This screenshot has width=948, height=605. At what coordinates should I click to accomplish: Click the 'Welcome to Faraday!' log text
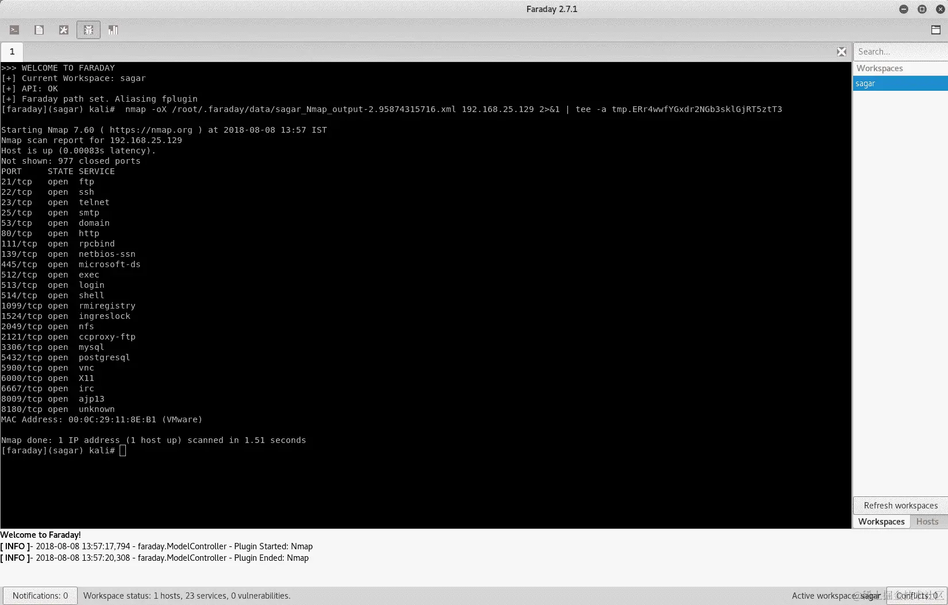pyautogui.click(x=40, y=535)
